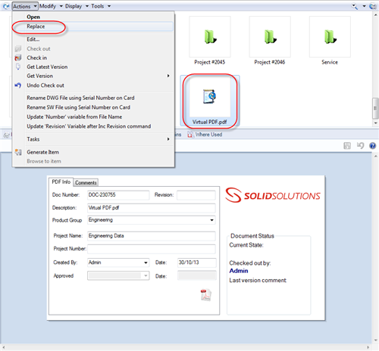Choose Generate Item entry

coord(43,152)
